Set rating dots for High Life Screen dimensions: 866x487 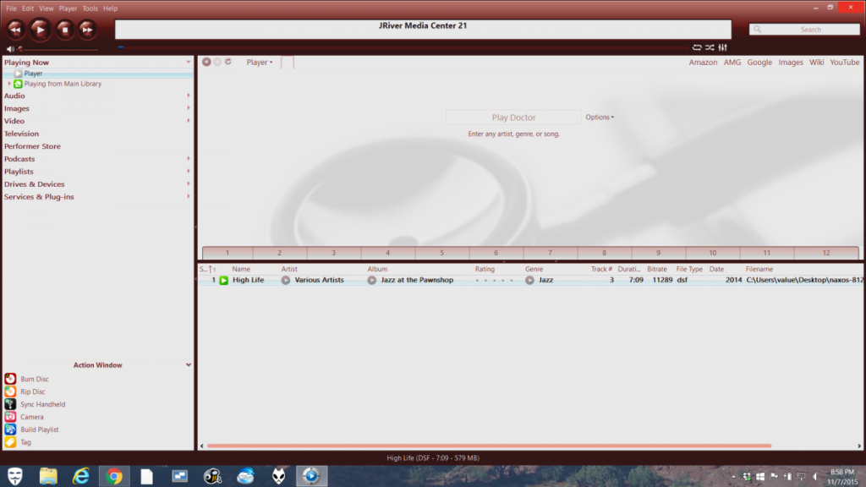(x=494, y=281)
